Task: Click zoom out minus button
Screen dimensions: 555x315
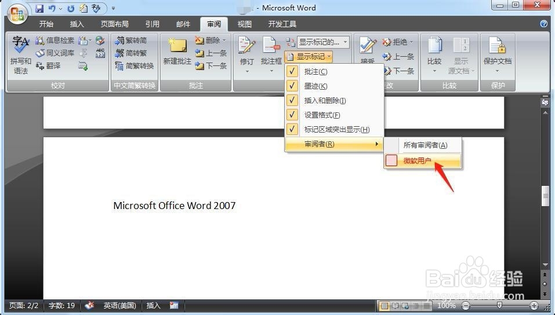Action: tap(466, 306)
